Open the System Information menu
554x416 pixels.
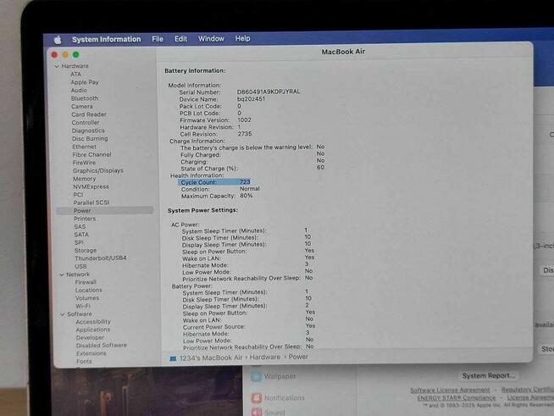pos(107,39)
